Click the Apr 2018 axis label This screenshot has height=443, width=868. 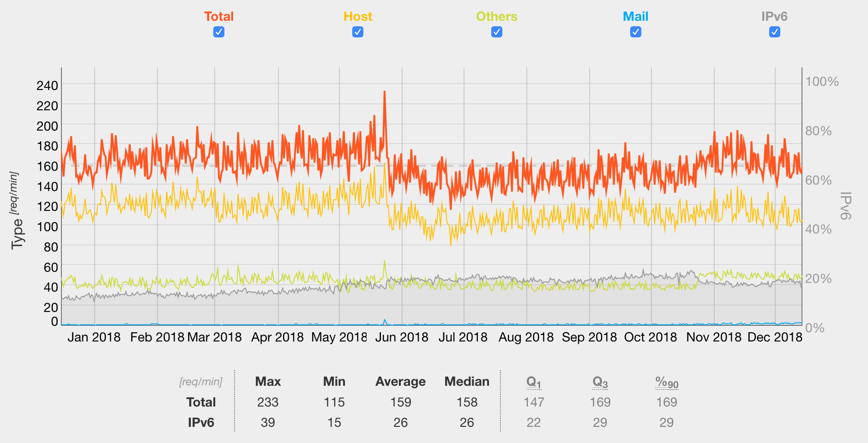(277, 337)
